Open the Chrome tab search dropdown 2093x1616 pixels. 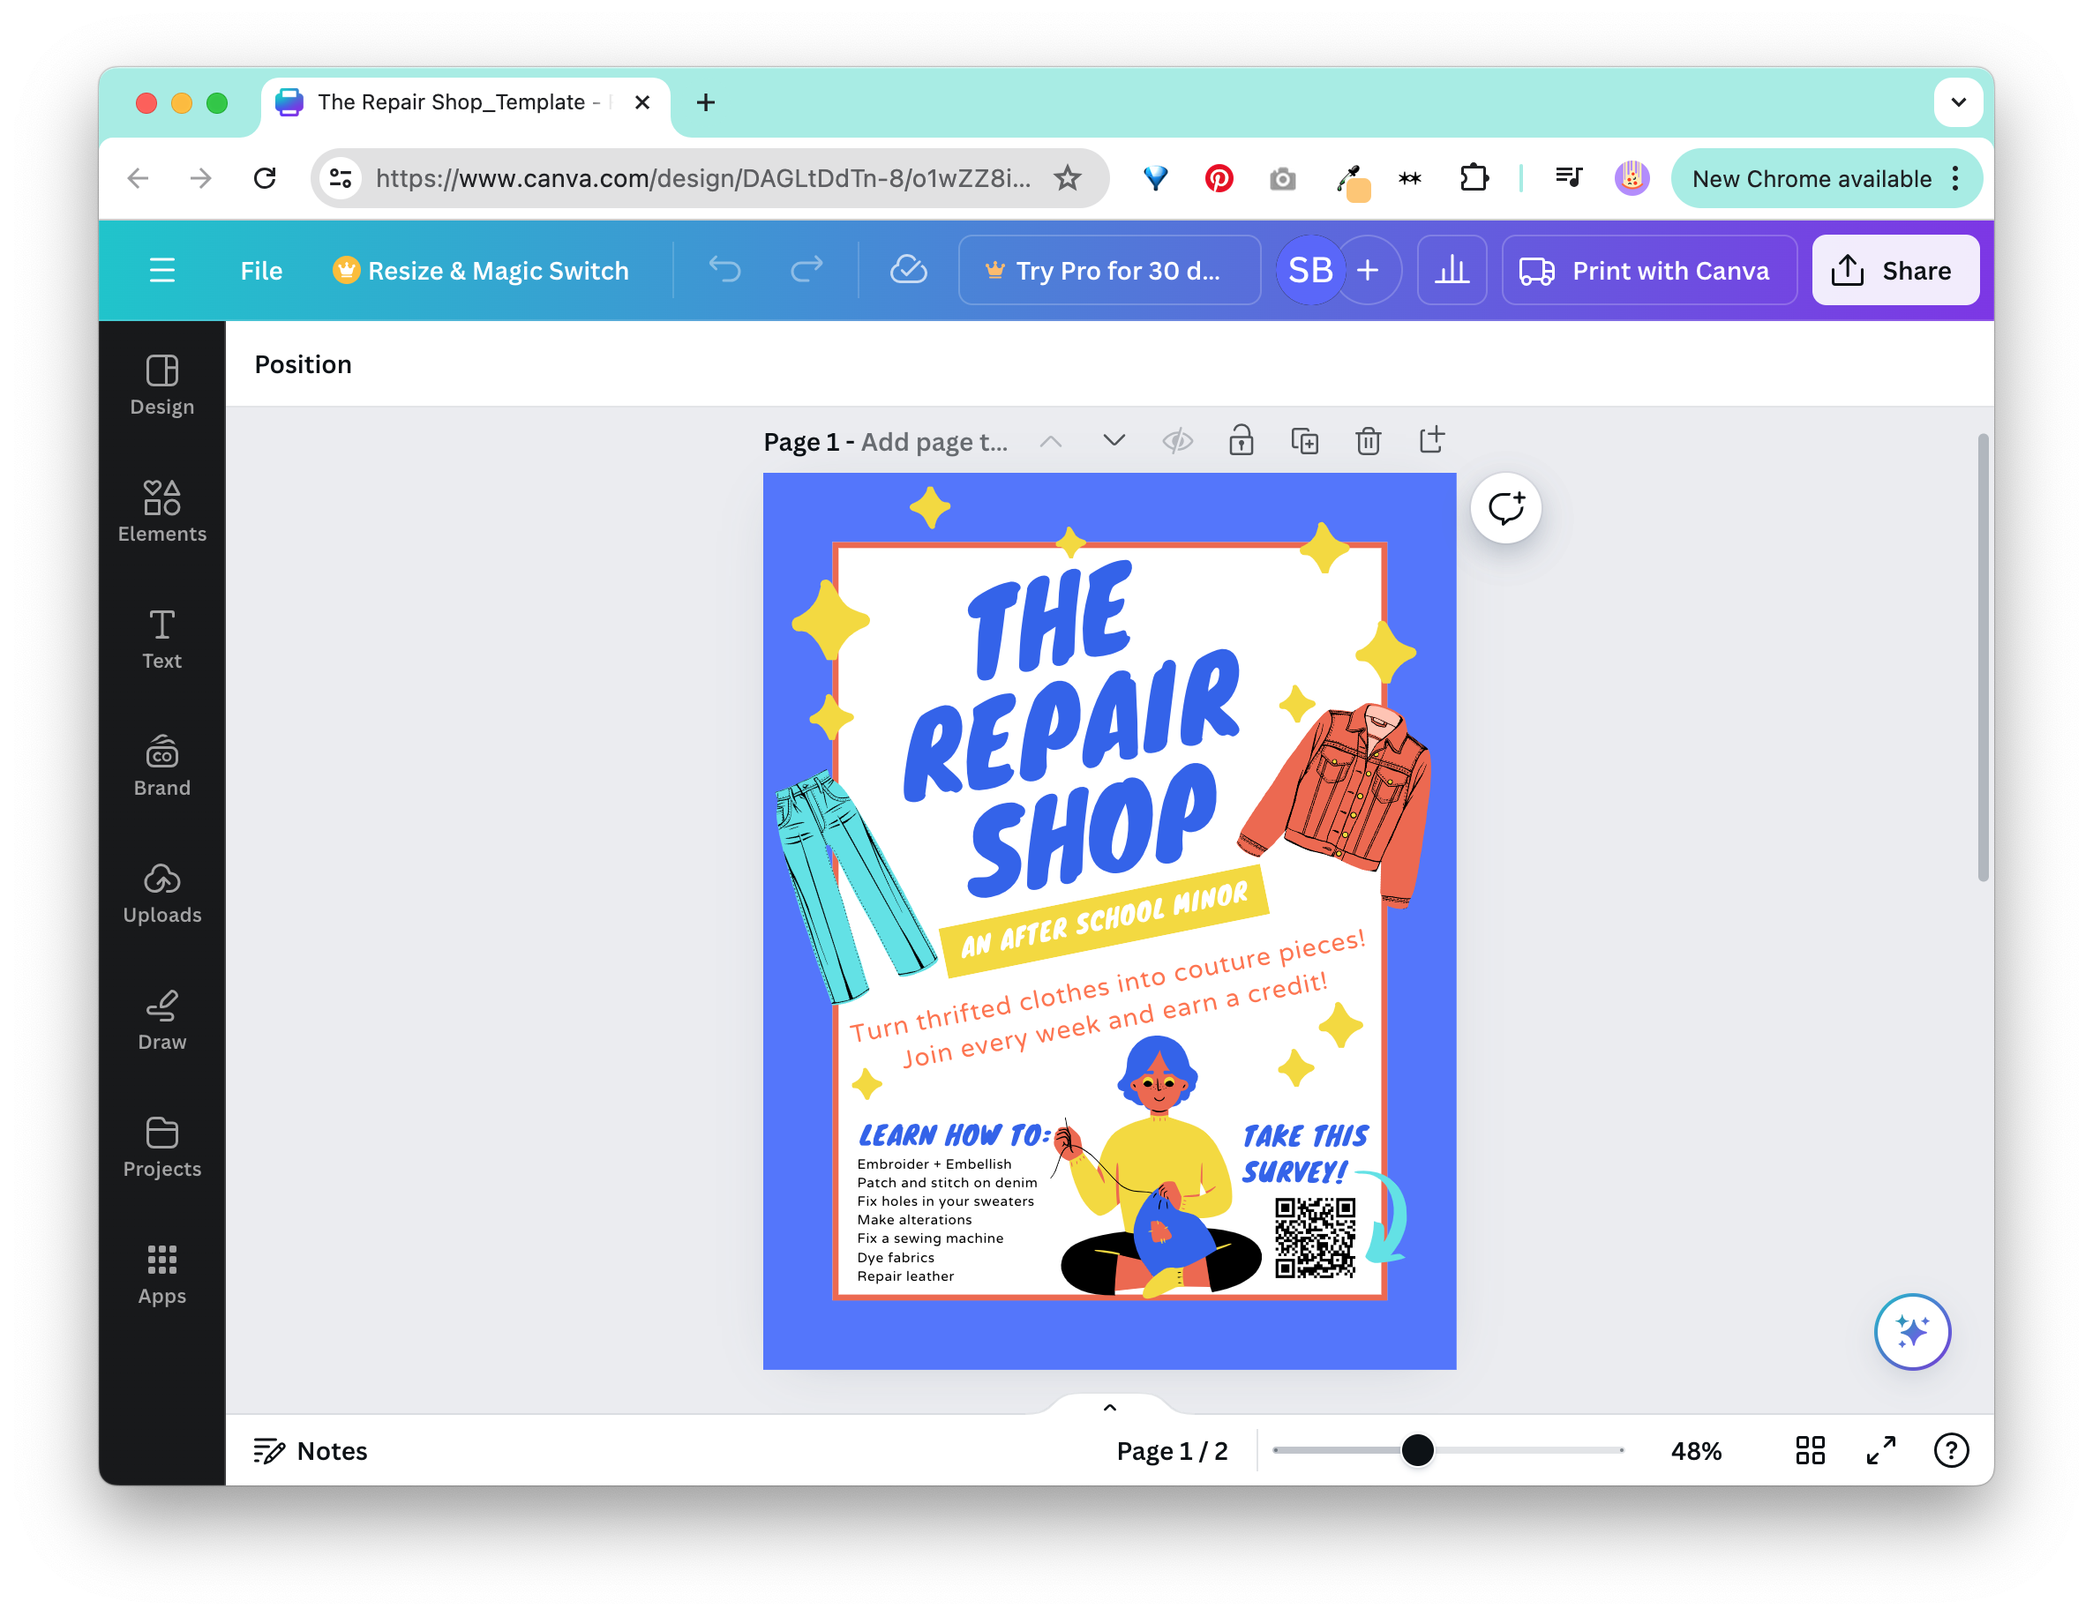[x=1958, y=102]
